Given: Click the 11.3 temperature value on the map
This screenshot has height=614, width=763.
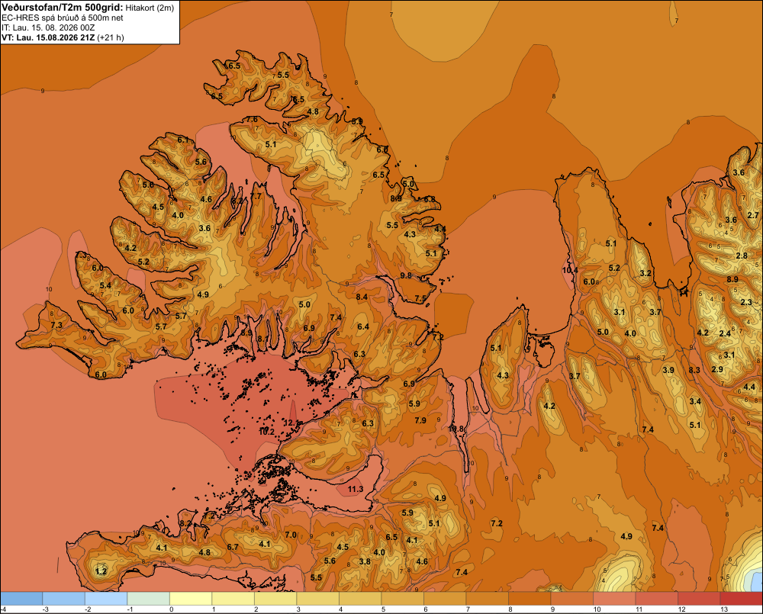Looking at the screenshot, I should pyautogui.click(x=356, y=489).
